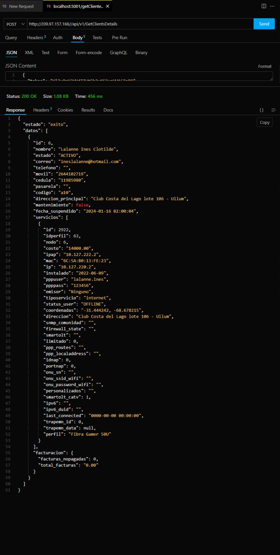Click the split editor icon
280x555 pixels.
coord(264,6)
